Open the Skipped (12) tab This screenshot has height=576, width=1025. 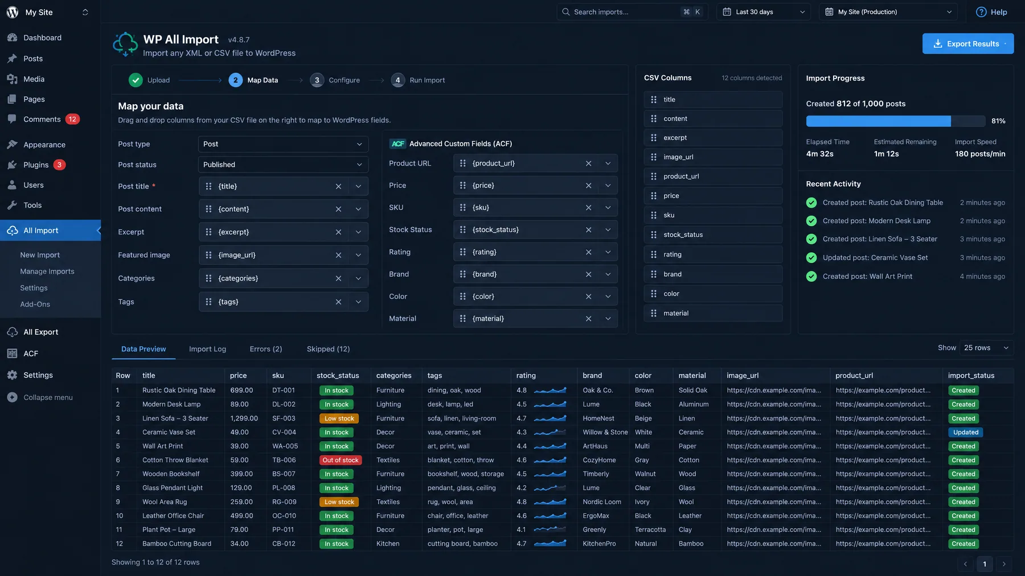328,349
